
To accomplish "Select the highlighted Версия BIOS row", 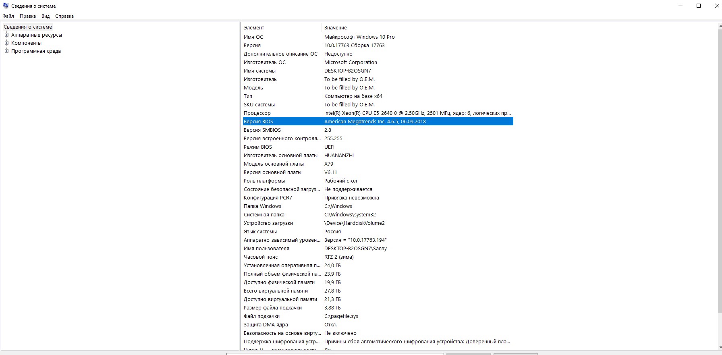I will click(x=377, y=122).
